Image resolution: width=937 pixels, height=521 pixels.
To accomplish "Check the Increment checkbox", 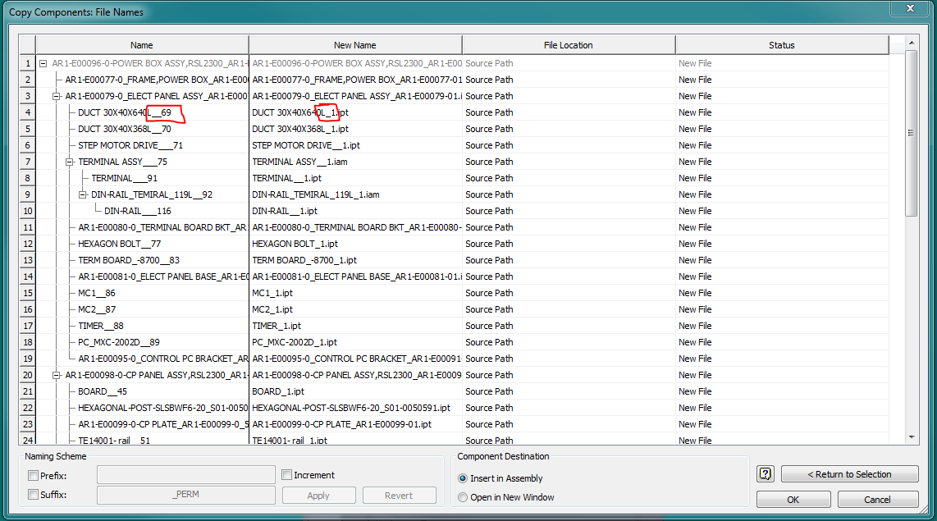I will coord(286,474).
